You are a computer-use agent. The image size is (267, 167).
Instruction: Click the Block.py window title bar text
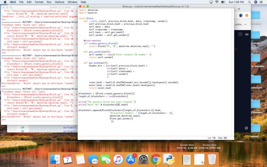156,6
